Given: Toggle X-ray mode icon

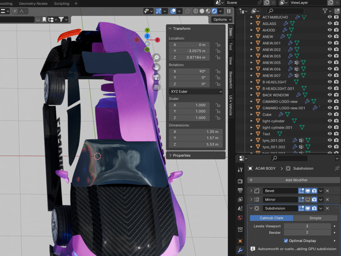Looking at the screenshot, I should point(188,11).
